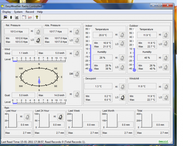Click the Last Read Time status text
The image size is (183, 146).
[43, 142]
